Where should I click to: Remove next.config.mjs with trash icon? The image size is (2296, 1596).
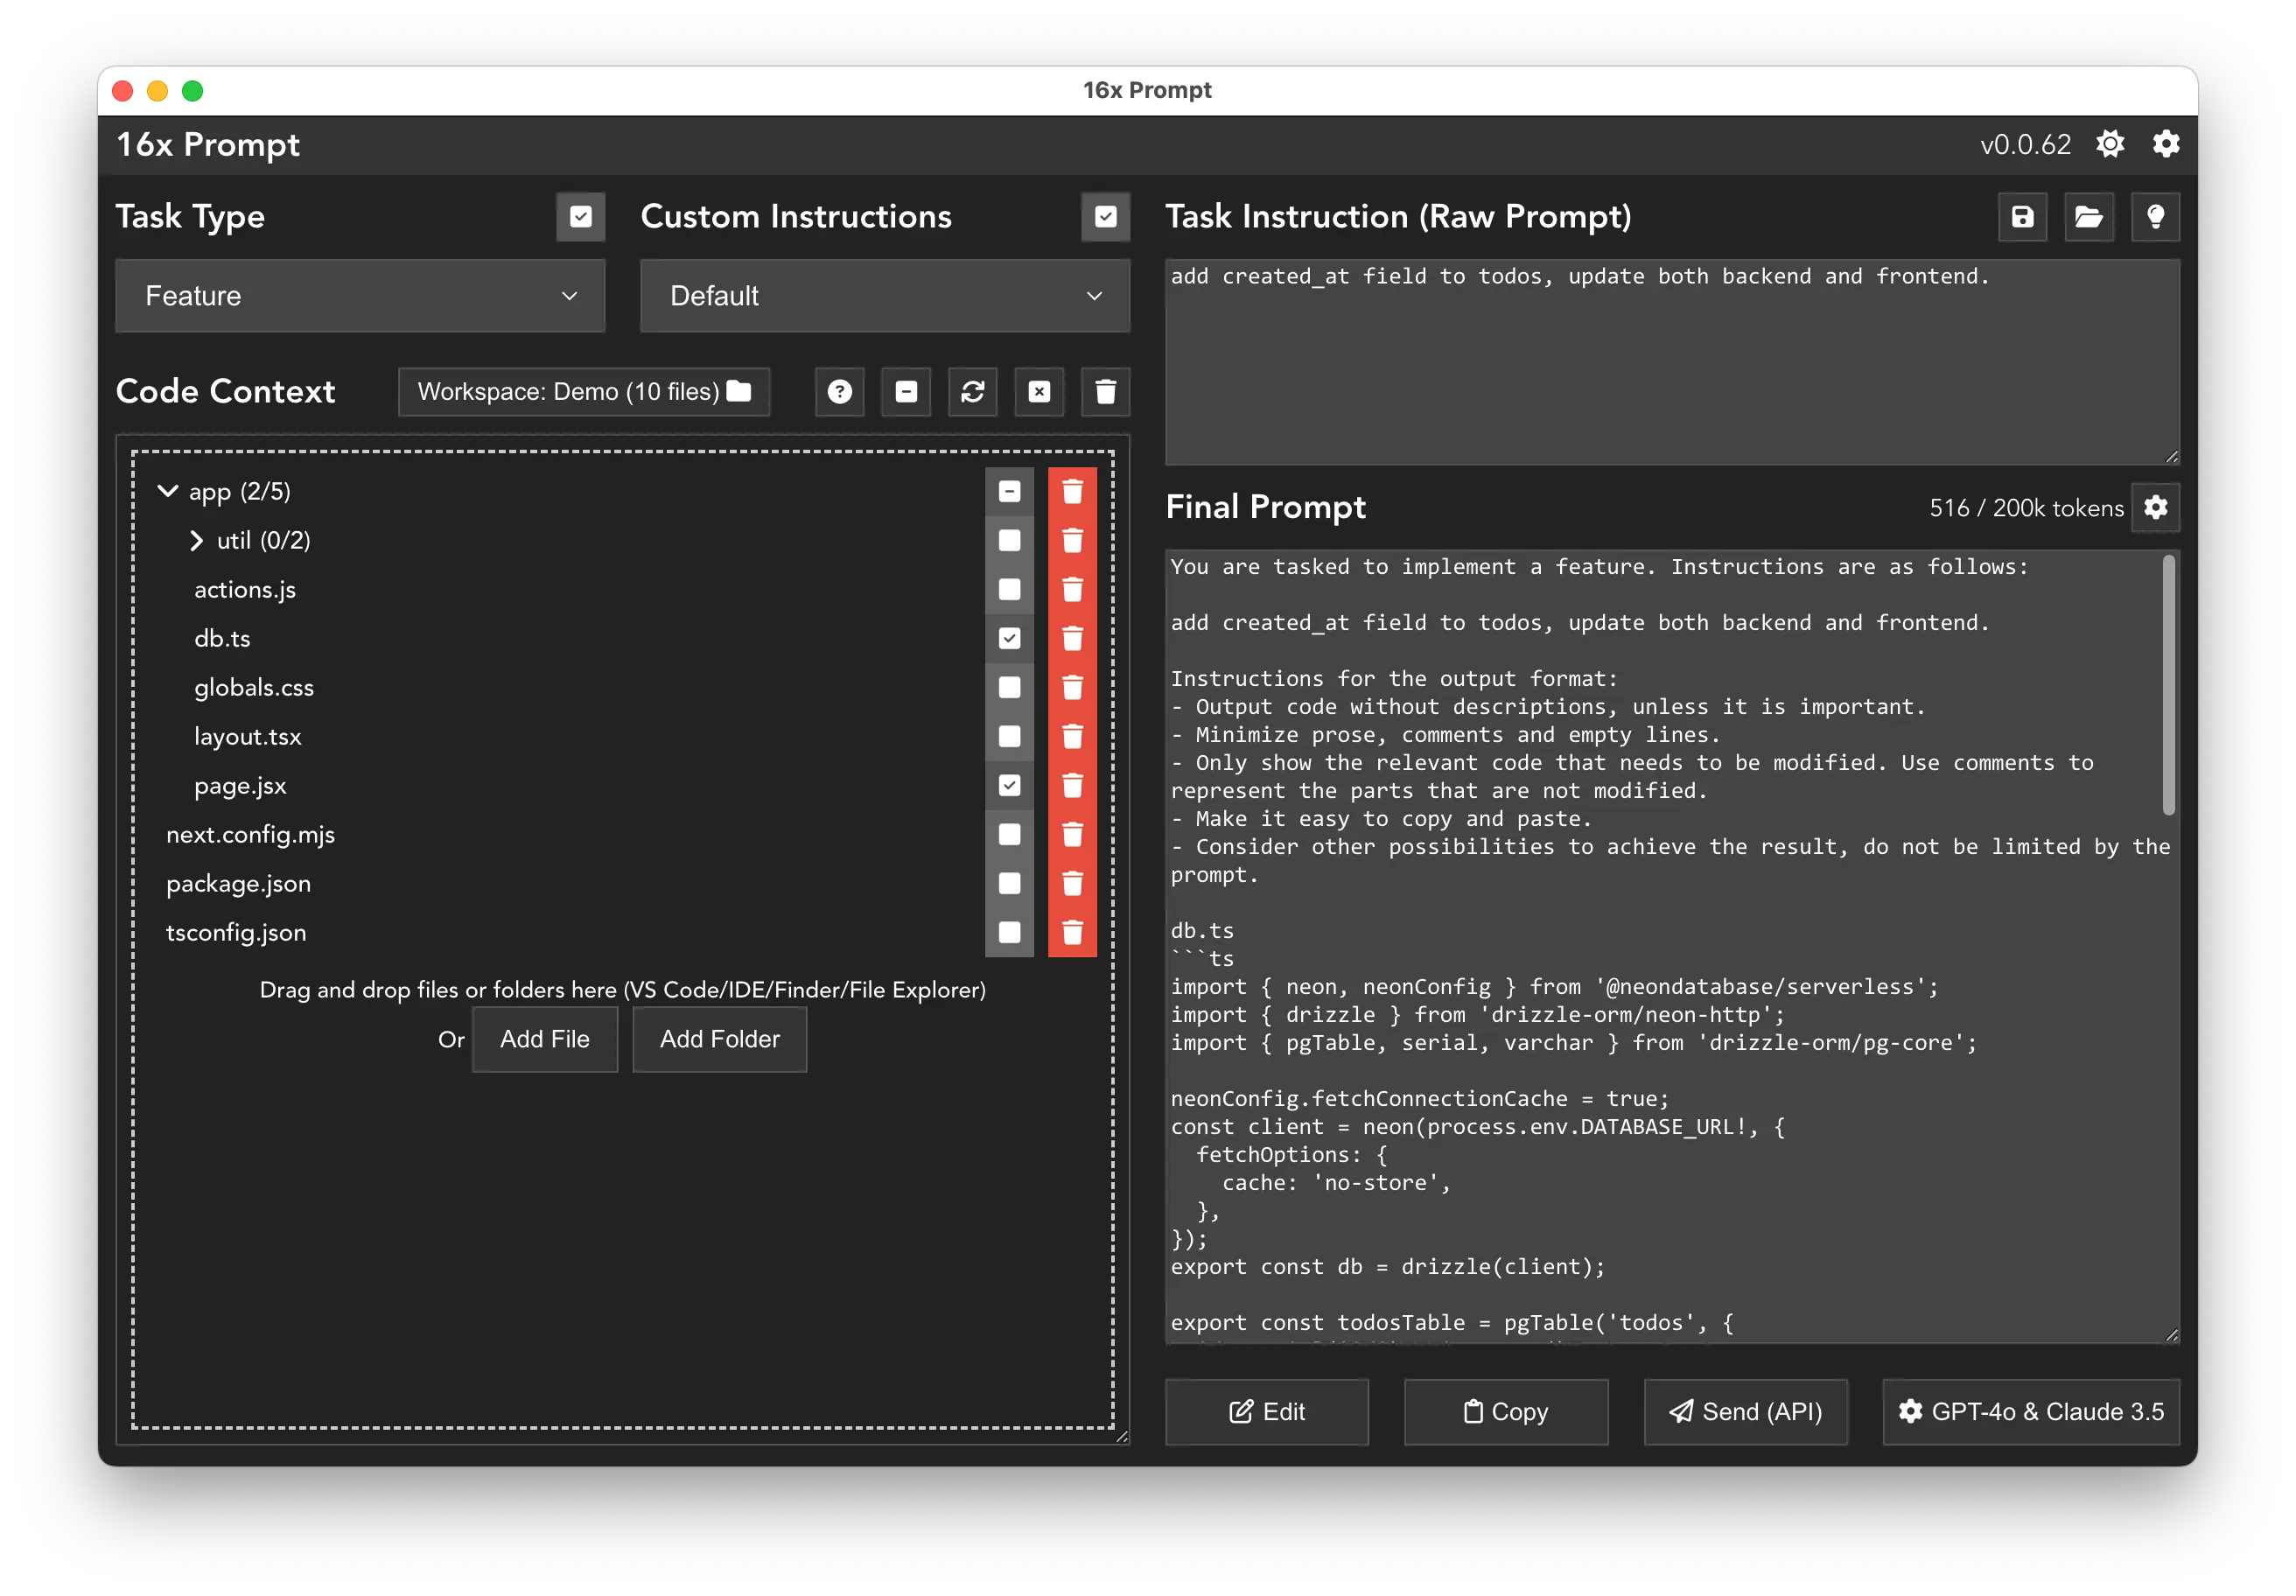(1072, 834)
